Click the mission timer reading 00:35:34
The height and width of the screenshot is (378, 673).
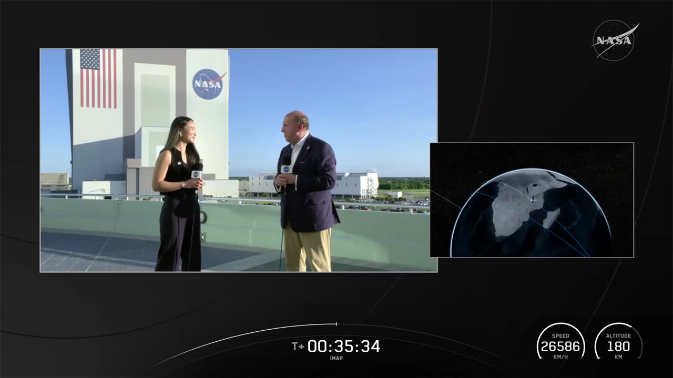[x=343, y=346]
